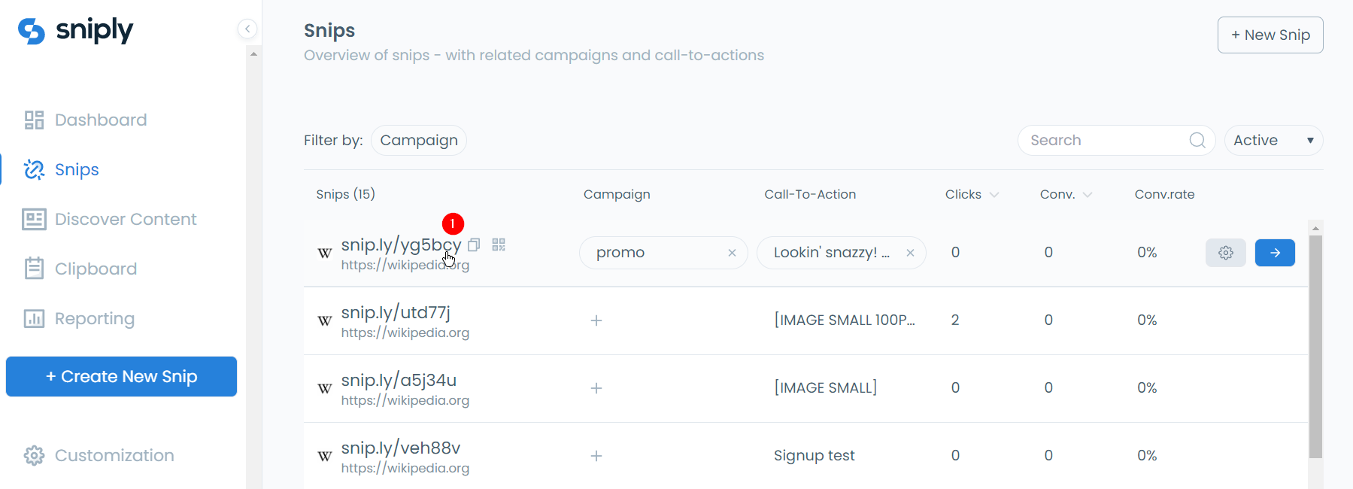
Task: Add campaign to snip.ly/utd77j
Action: (596, 320)
